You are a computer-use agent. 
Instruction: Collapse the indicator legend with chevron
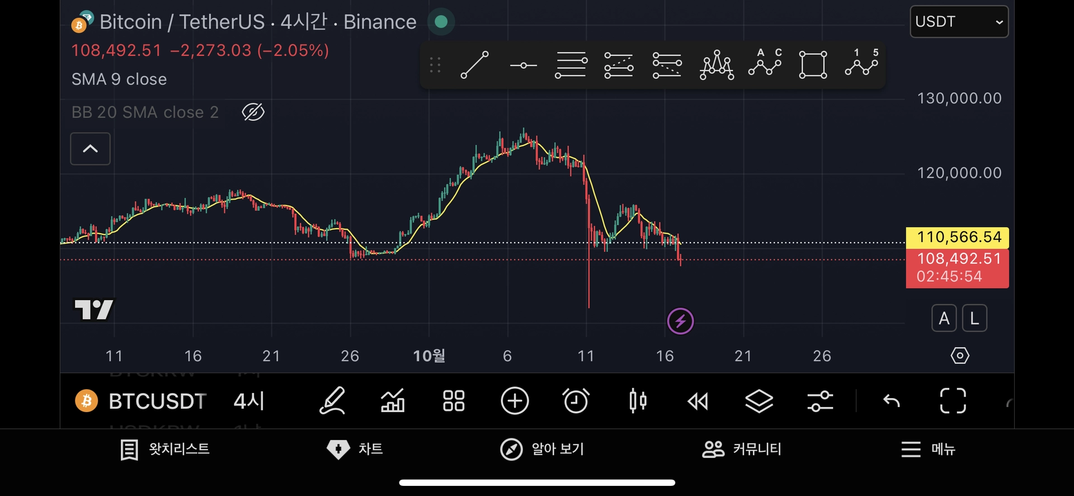point(90,149)
